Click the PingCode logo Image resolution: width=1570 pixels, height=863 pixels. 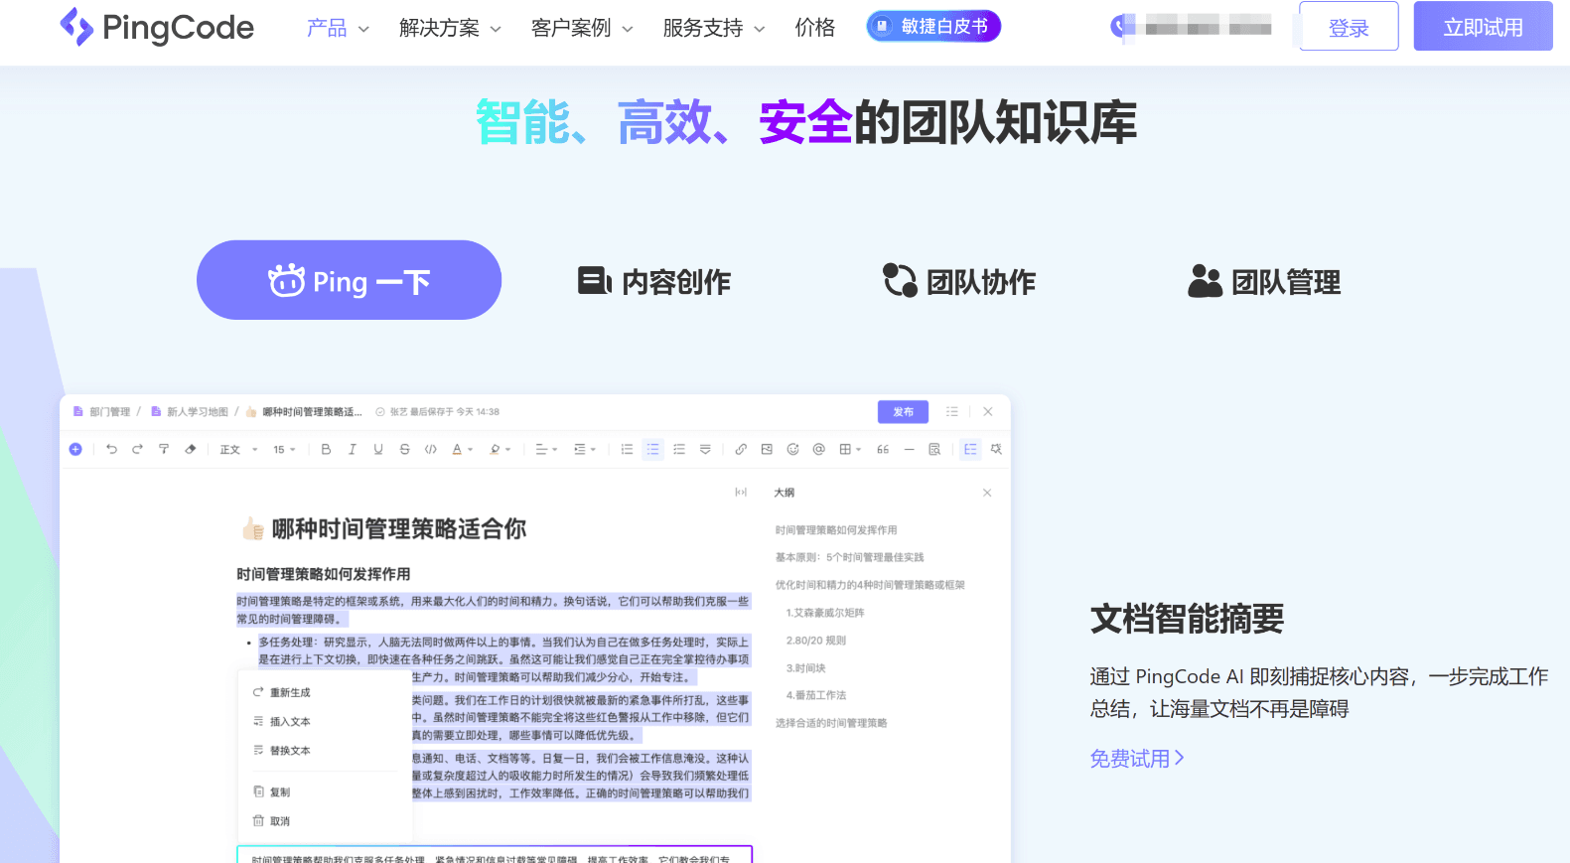click(157, 27)
